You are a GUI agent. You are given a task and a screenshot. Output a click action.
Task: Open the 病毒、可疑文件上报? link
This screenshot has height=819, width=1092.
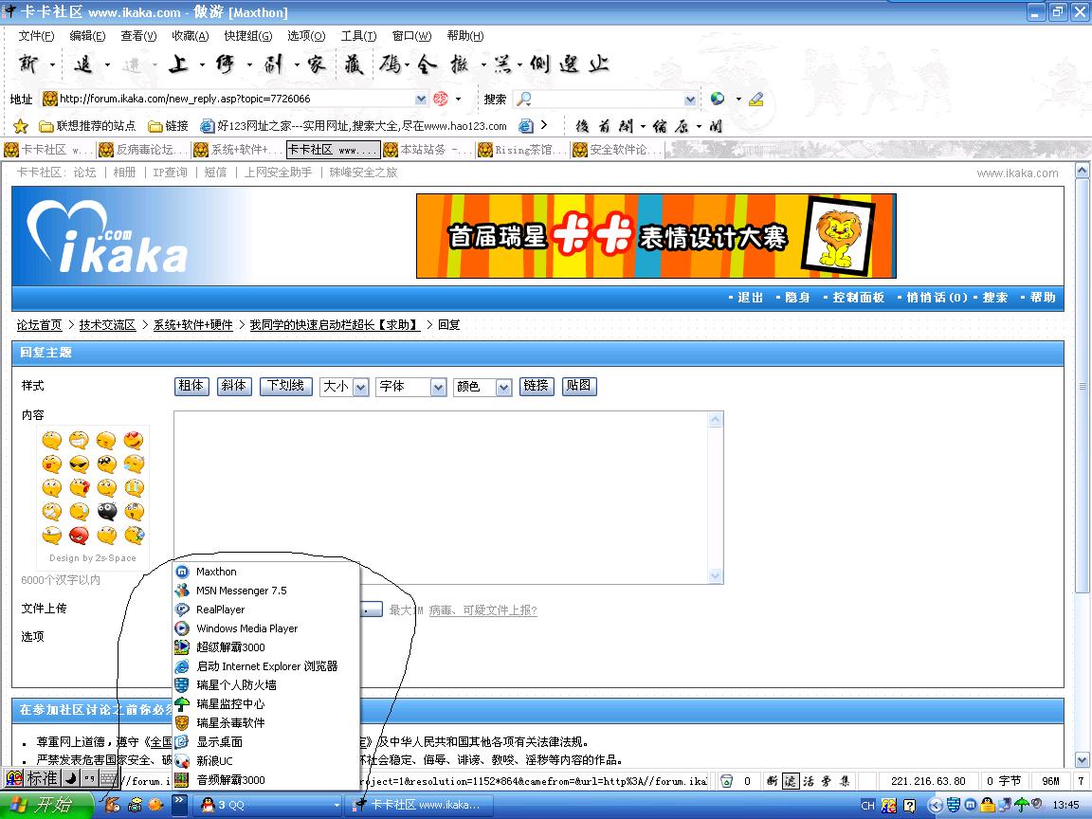[x=482, y=610]
